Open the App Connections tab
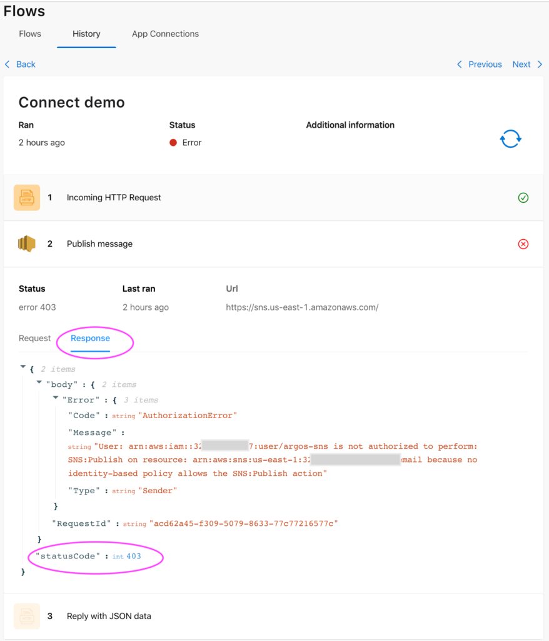Image resolution: width=549 pixels, height=641 pixels. point(165,34)
